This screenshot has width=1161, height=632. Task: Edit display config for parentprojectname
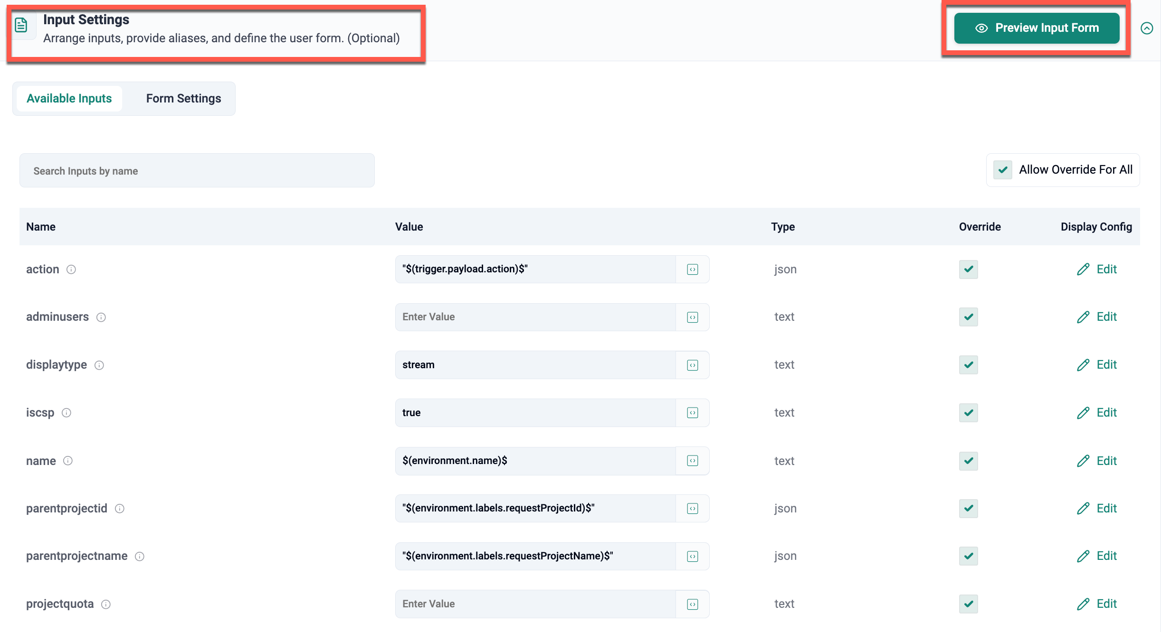(x=1097, y=556)
